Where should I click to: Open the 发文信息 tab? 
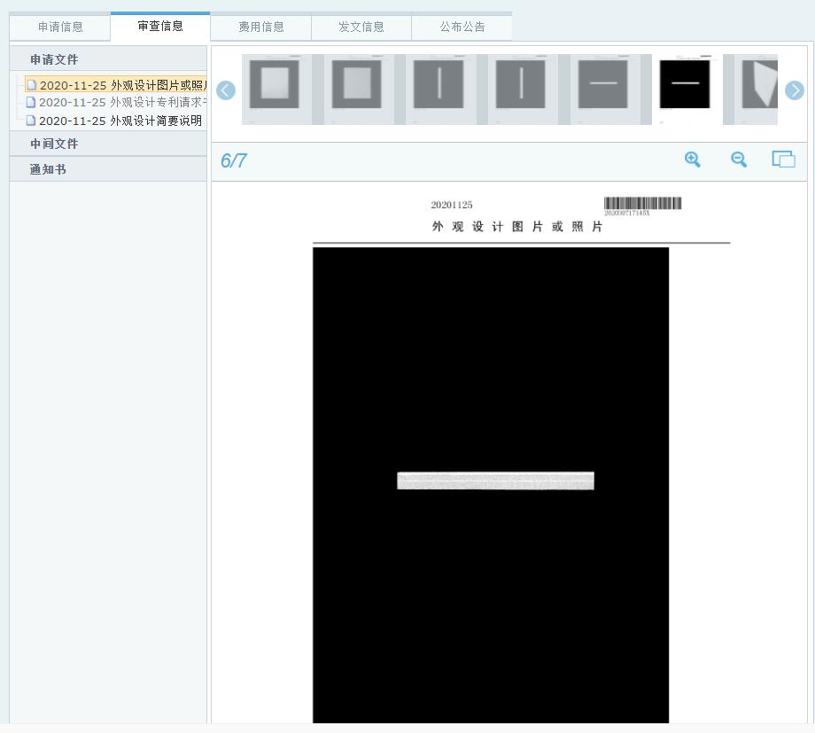tap(361, 27)
